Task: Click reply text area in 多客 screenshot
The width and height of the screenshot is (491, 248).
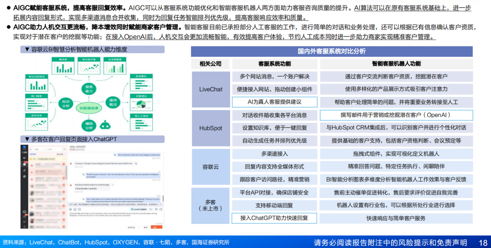Action: [115, 218]
